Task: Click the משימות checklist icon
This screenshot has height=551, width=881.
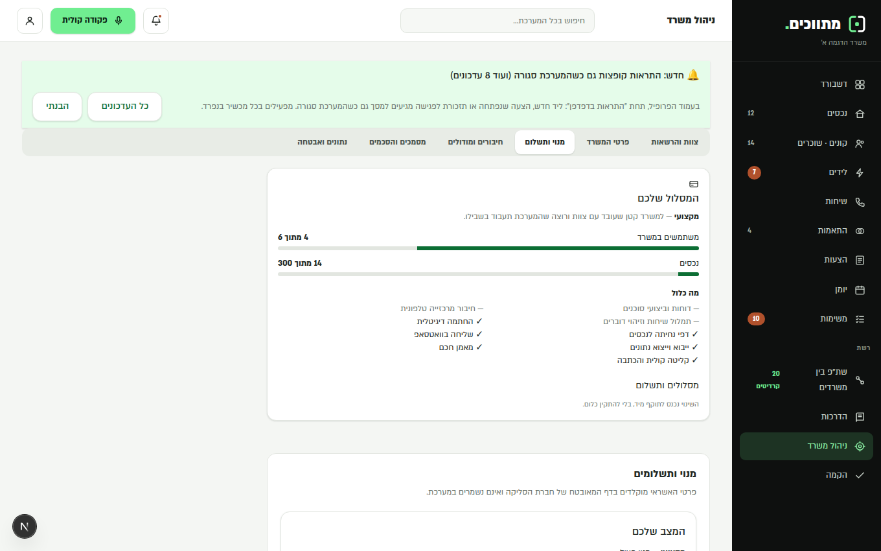Action: pyautogui.click(x=860, y=319)
